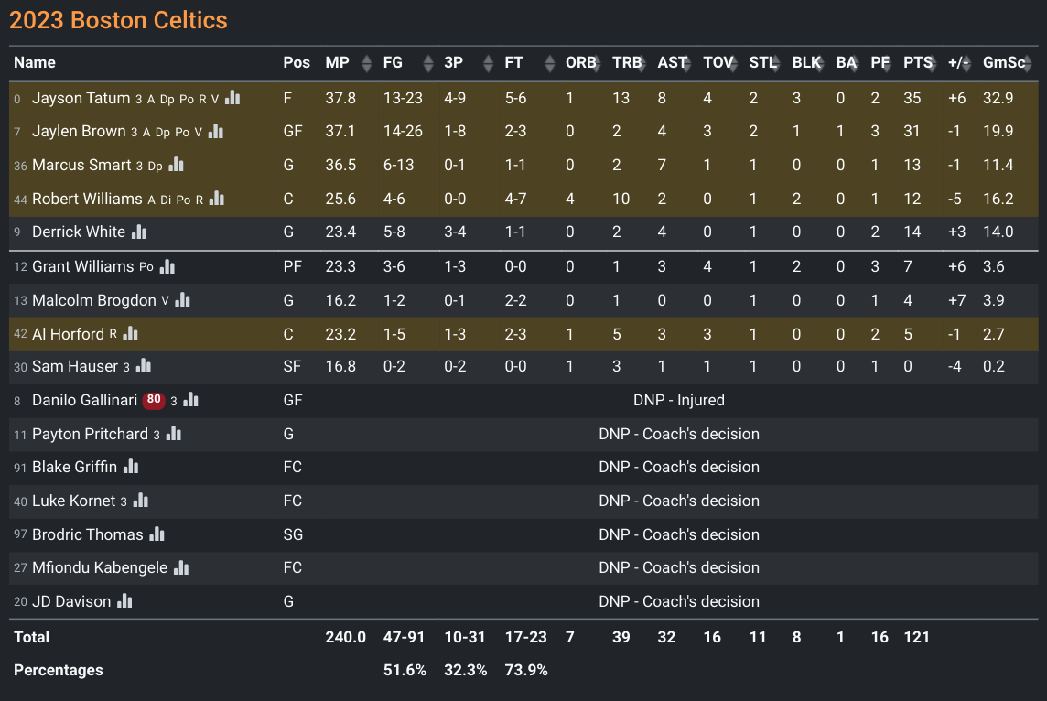1047x701 pixels.
Task: Click the chart icon for Blake Griffin
Action: click(131, 467)
